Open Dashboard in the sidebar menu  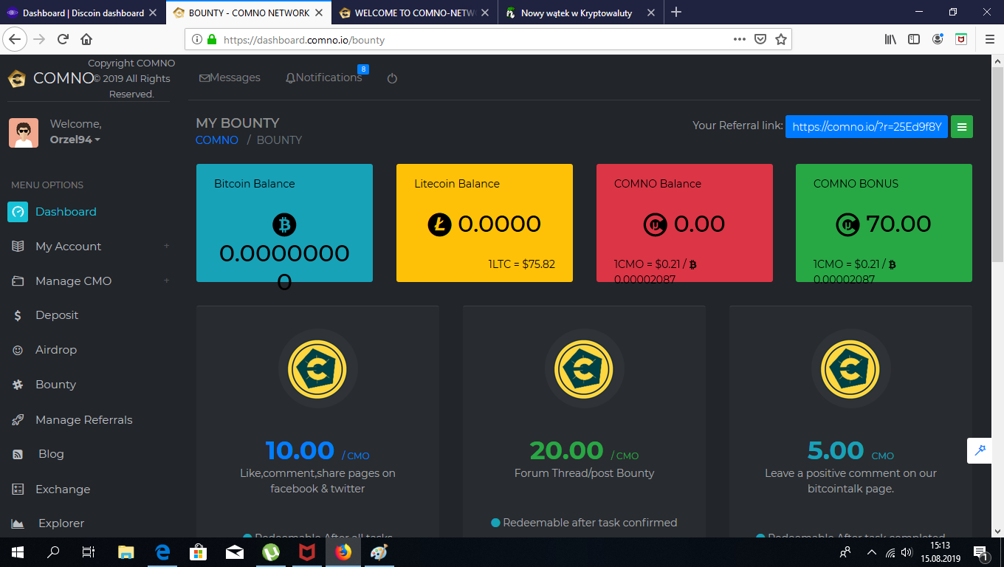click(66, 212)
